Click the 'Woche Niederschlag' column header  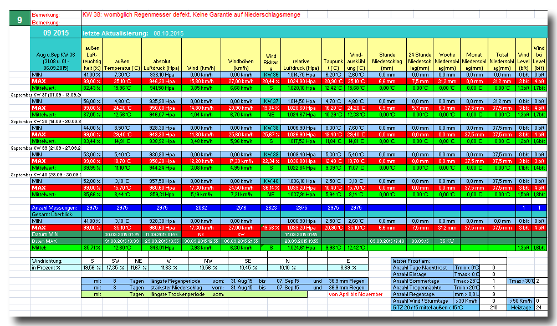447,55
